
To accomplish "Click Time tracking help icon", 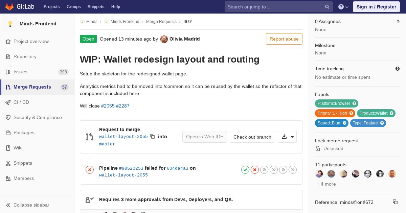I will pyautogui.click(x=398, y=69).
